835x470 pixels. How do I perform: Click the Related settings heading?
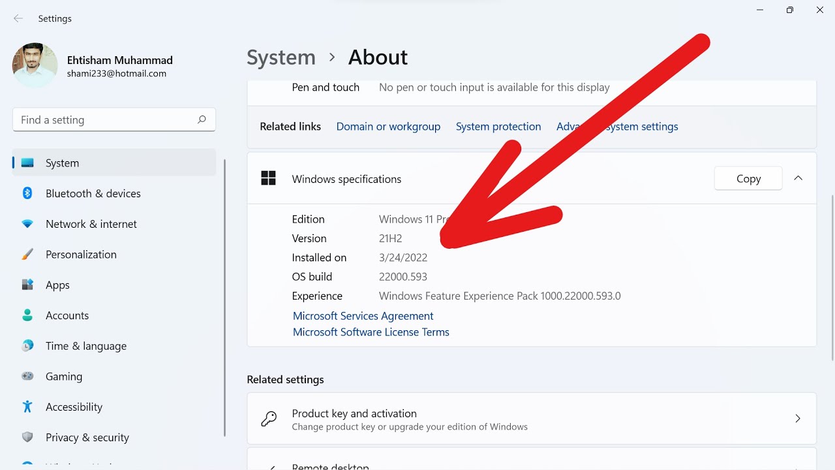coord(285,379)
